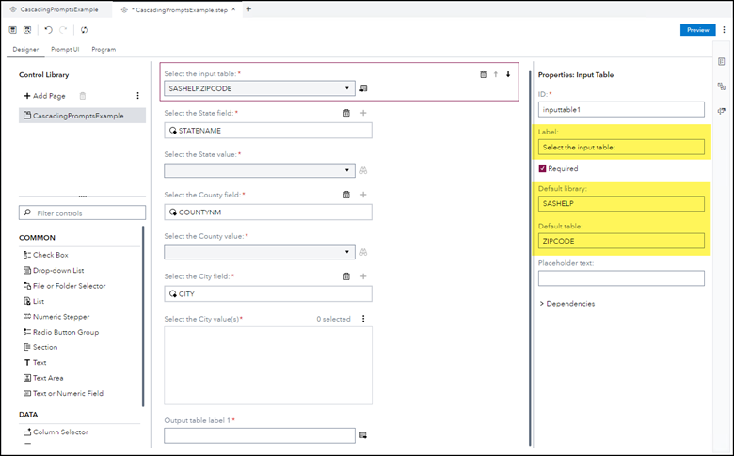Open the City value(s) options menu
The height and width of the screenshot is (456, 734).
point(363,319)
